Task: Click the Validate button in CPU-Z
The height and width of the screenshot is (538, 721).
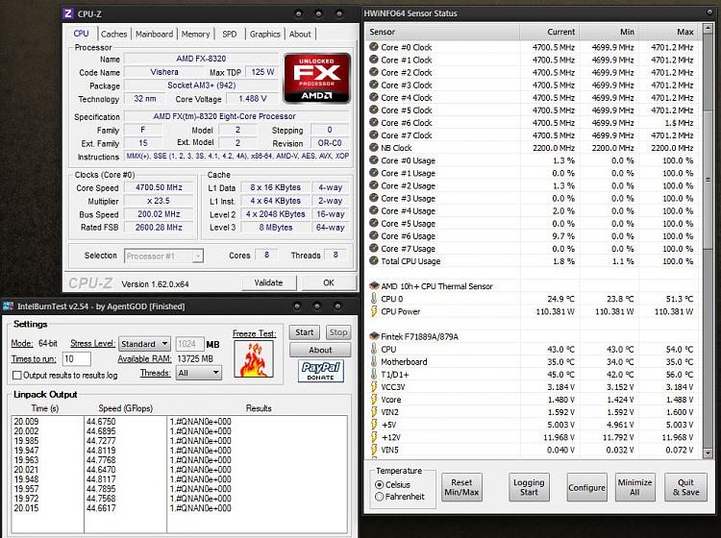Action: click(x=269, y=282)
